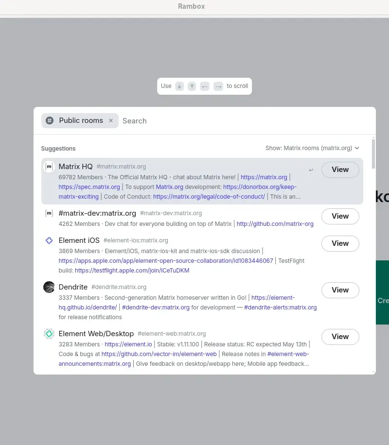Click the enter-key icon on Matrix HQ row
The image size is (389, 445).
click(x=311, y=170)
